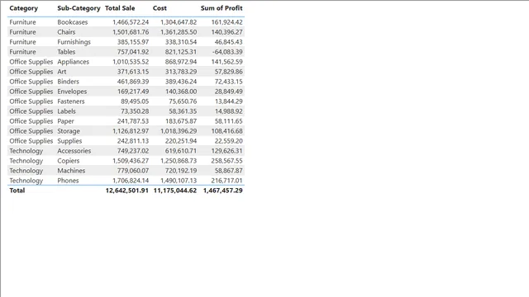Select the Accessories sub-category cell
Viewport: 529px width, 297px height.
tap(74, 151)
